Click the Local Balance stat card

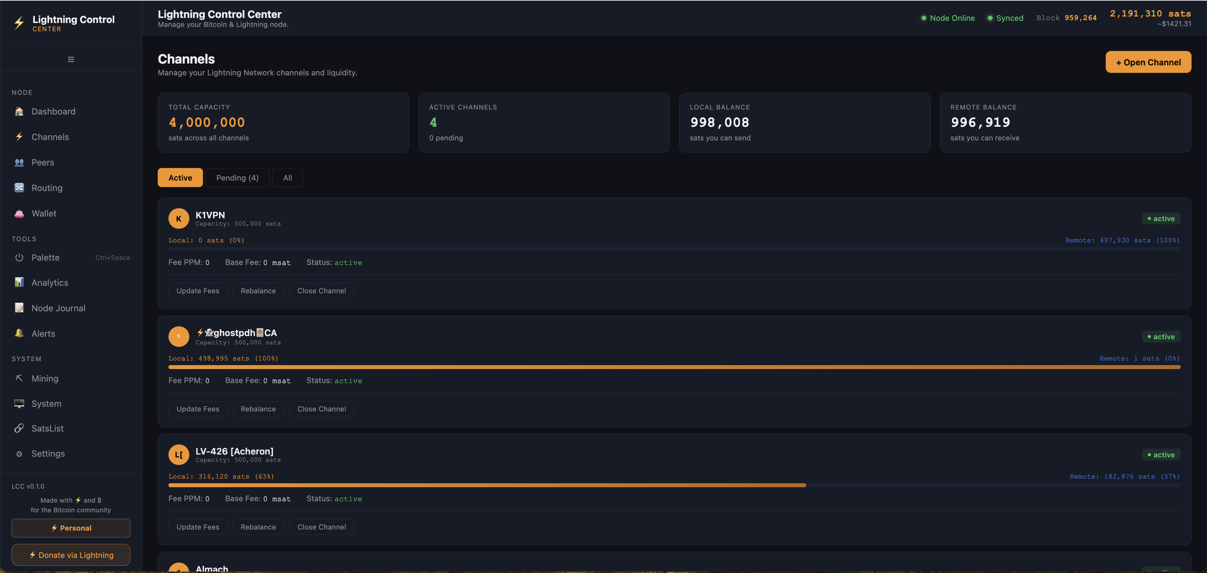click(805, 123)
